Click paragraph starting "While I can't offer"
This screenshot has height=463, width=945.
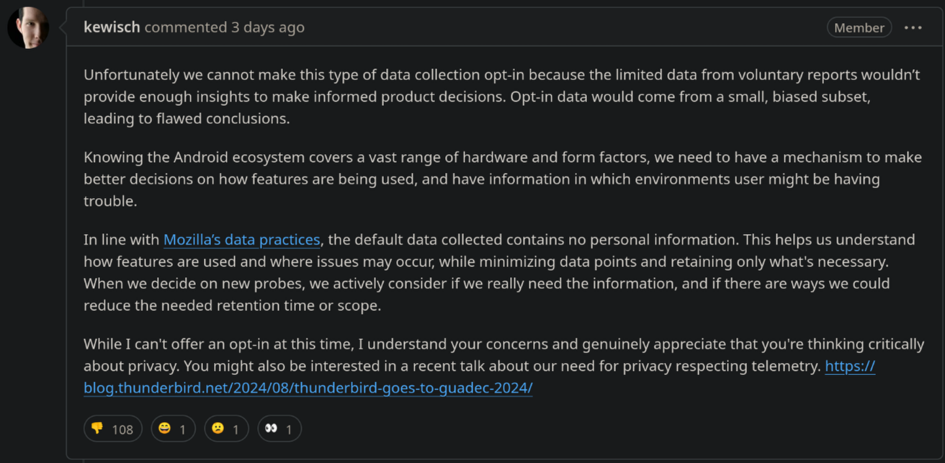click(503, 366)
